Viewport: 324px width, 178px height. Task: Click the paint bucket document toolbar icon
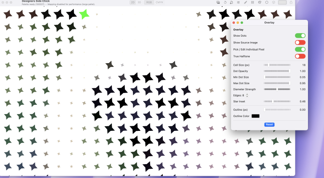232,3
